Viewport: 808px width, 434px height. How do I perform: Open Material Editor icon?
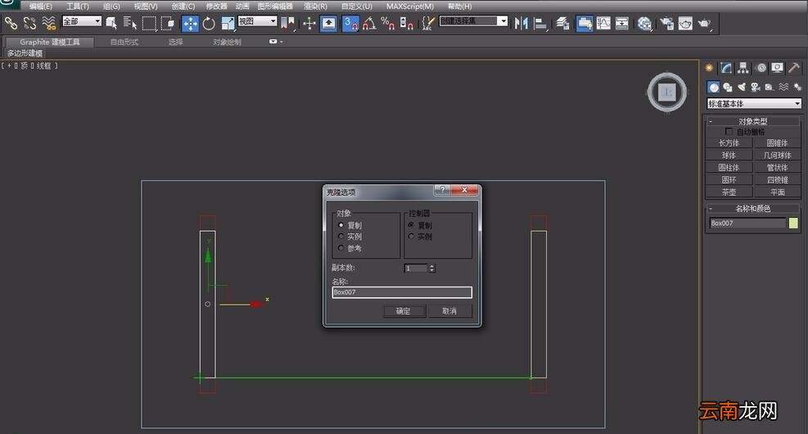(x=644, y=23)
